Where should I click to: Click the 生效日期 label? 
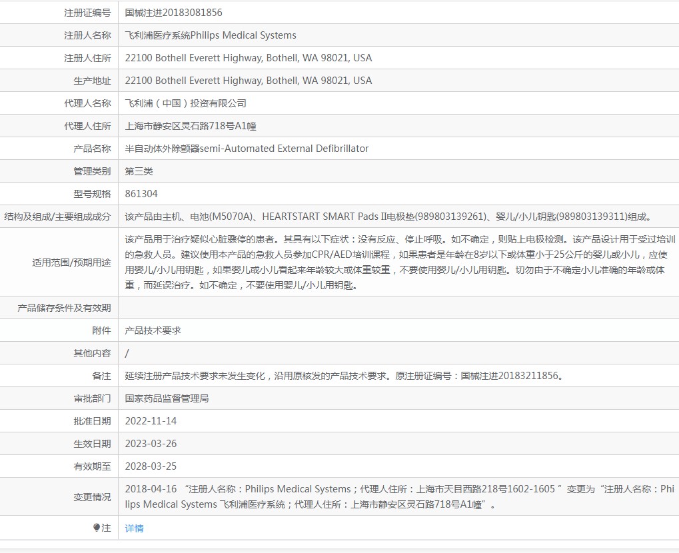tap(92, 444)
